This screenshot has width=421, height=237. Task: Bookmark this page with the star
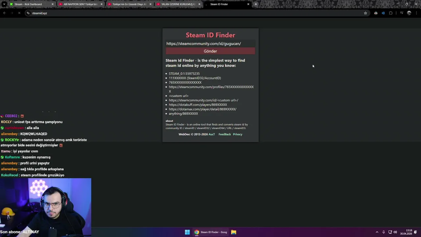coord(365,13)
